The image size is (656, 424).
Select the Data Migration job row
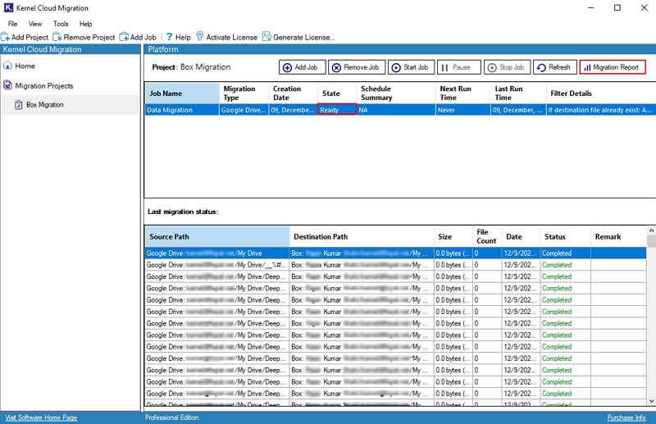[x=400, y=110]
